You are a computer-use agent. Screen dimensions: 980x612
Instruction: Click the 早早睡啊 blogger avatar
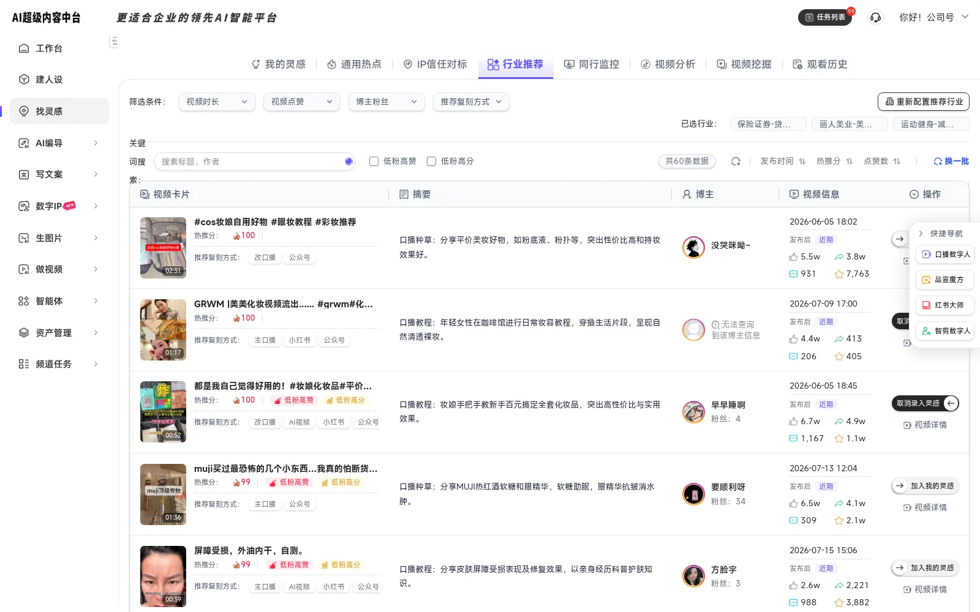point(693,412)
